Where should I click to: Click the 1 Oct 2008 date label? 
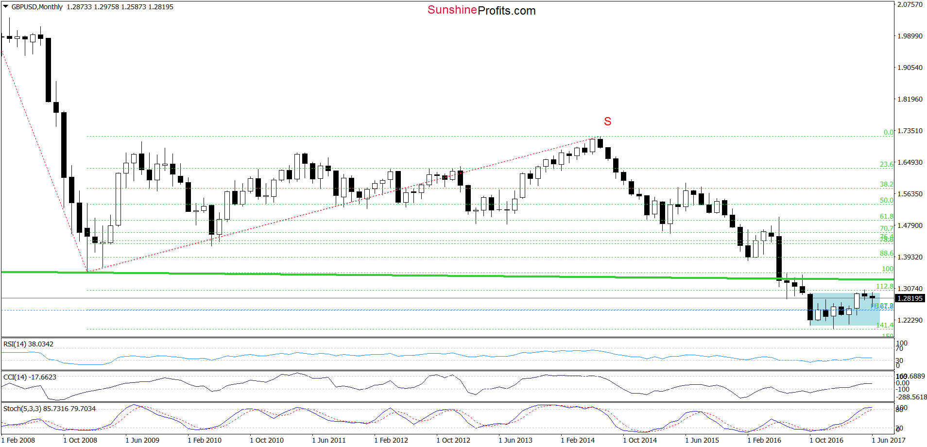pyautogui.click(x=80, y=440)
